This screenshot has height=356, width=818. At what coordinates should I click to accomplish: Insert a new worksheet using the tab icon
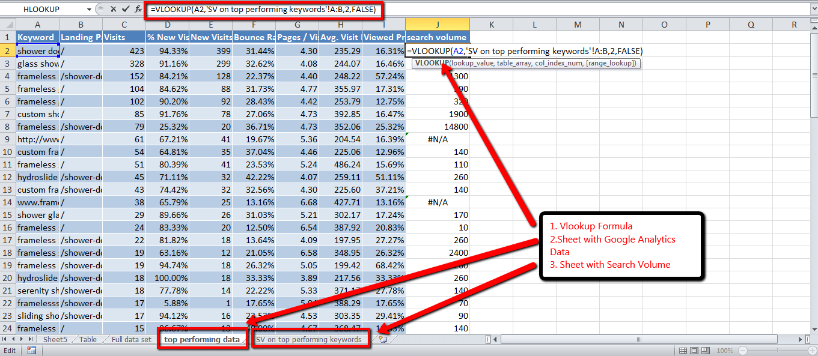[382, 340]
